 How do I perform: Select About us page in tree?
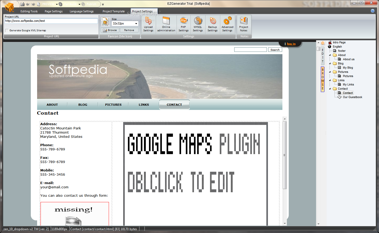click(348, 59)
